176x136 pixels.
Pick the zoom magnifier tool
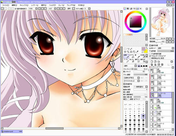128,52
